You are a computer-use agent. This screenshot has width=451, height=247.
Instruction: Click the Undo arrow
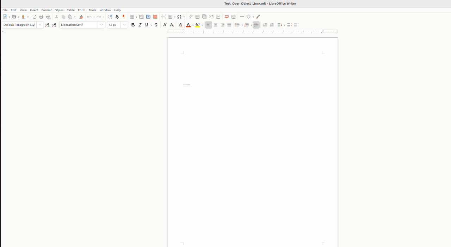click(x=89, y=17)
